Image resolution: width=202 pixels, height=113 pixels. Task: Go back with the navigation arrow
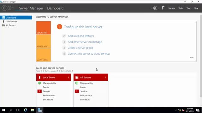tap(4, 8)
